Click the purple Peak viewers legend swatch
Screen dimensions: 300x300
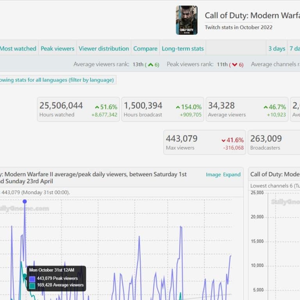pos(32,279)
